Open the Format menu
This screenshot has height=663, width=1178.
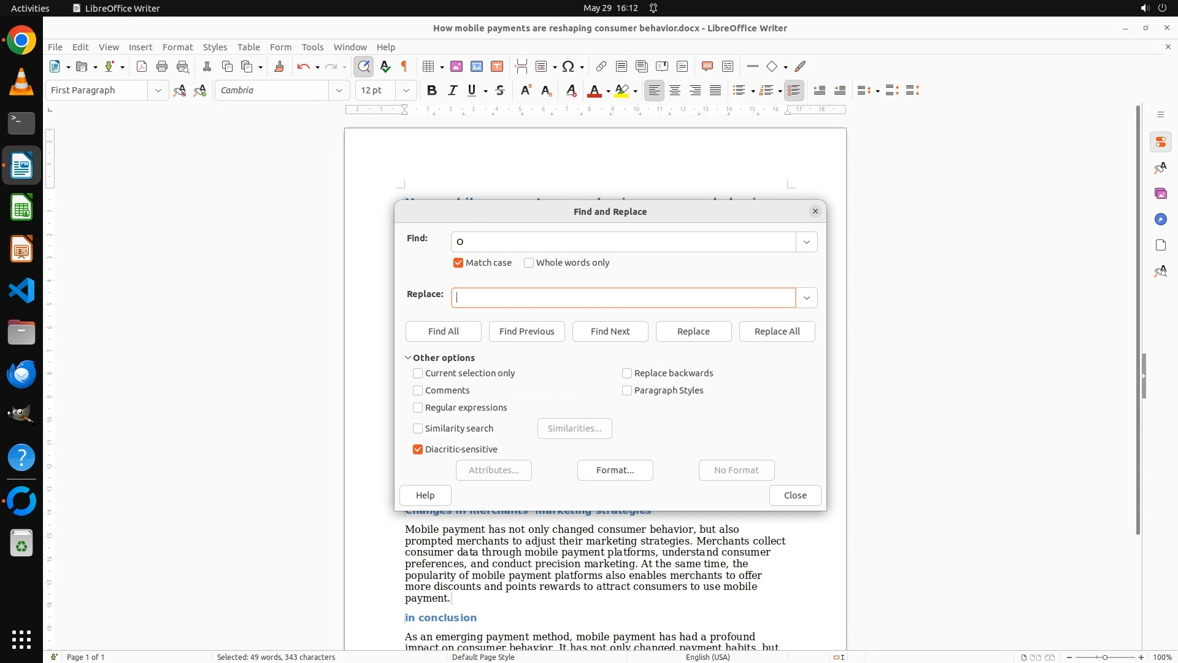[x=177, y=47]
